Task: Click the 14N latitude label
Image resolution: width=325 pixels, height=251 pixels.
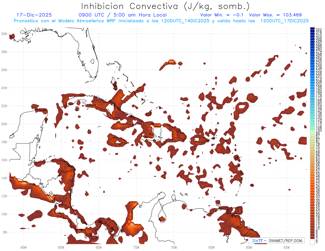Action: tap(4, 178)
